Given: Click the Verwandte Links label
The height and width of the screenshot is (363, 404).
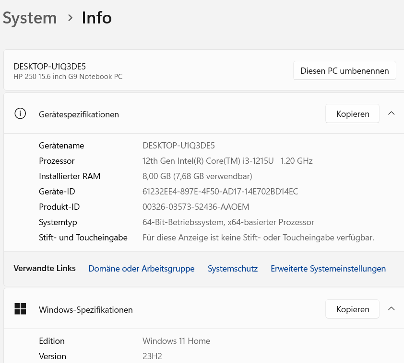Looking at the screenshot, I should click(x=45, y=268).
